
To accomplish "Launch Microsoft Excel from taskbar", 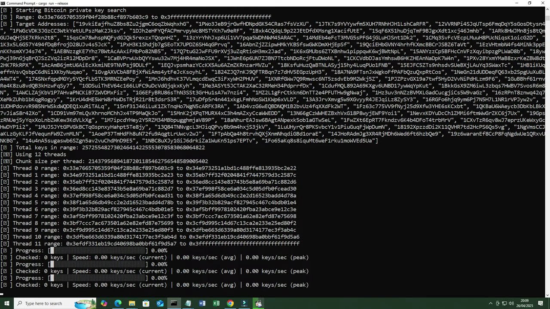I will pyautogui.click(x=216, y=303).
